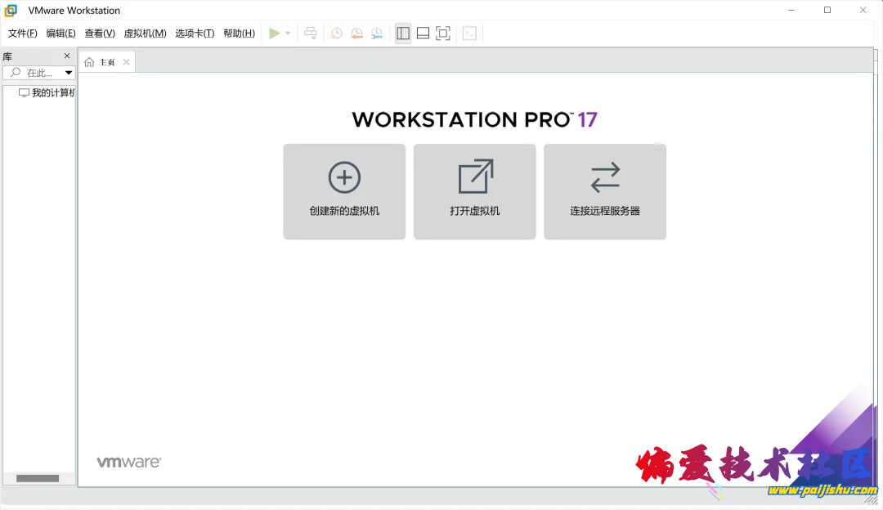Click the green power on play icon

[275, 34]
